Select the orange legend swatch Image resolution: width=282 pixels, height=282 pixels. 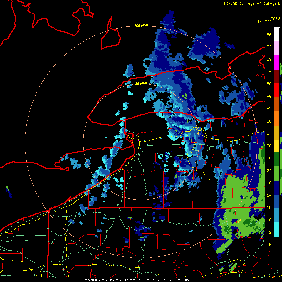pos(277,118)
